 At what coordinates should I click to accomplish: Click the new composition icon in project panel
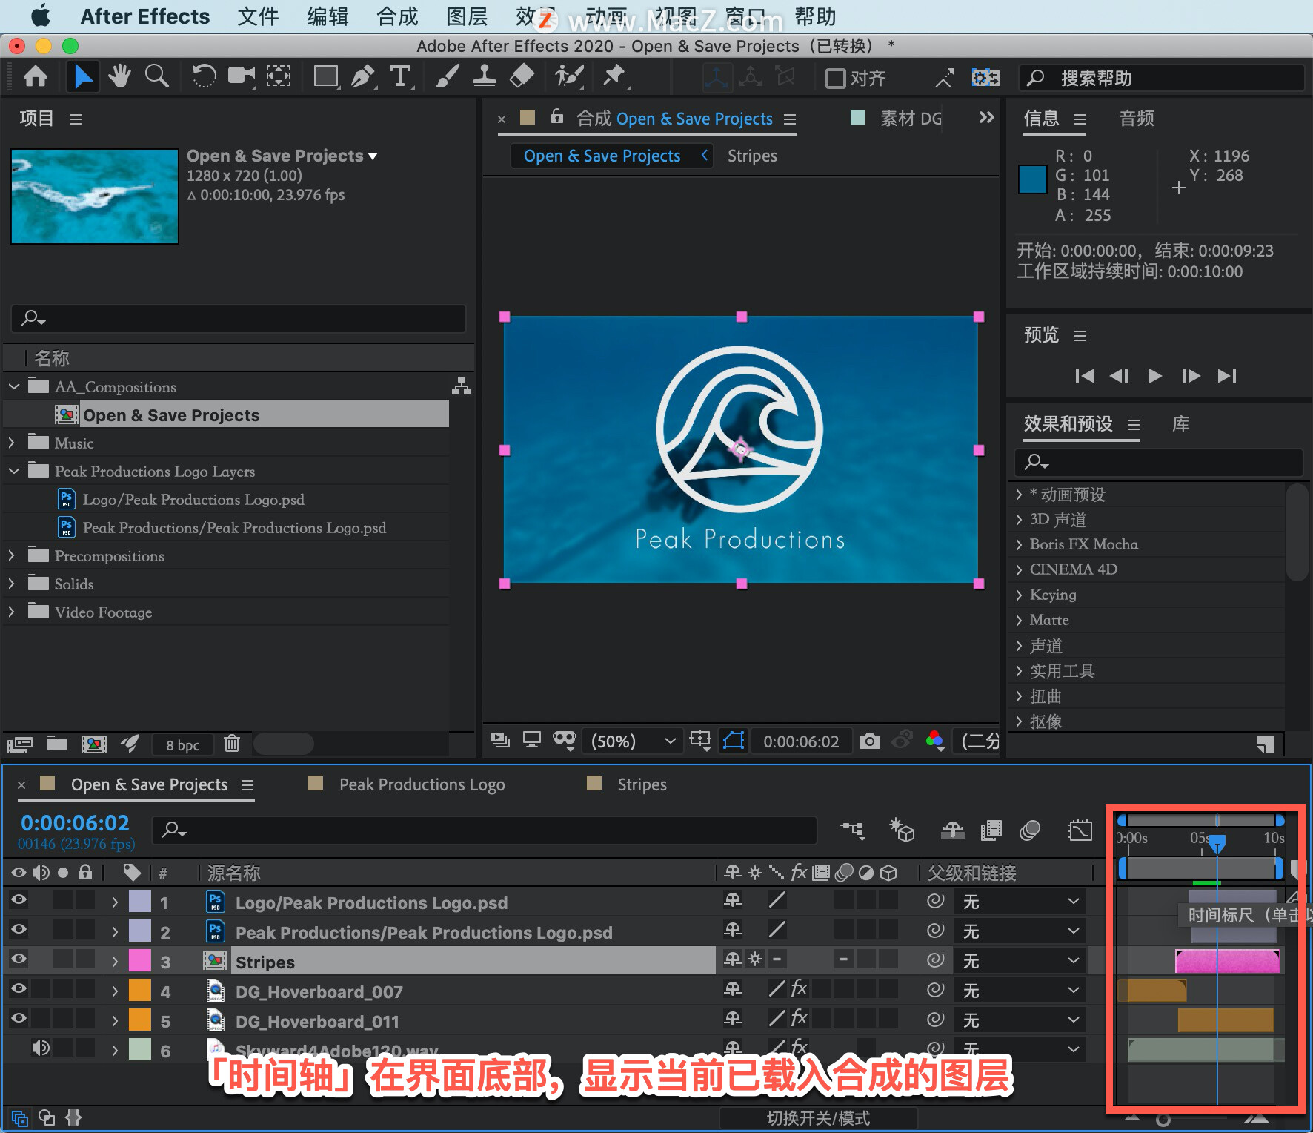94,744
